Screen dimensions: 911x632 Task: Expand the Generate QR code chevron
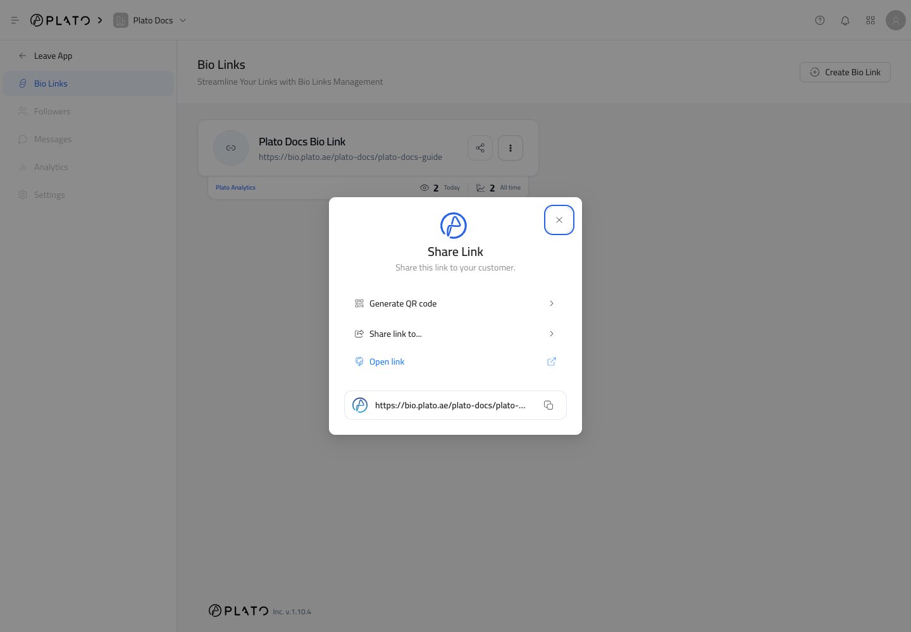[552, 303]
